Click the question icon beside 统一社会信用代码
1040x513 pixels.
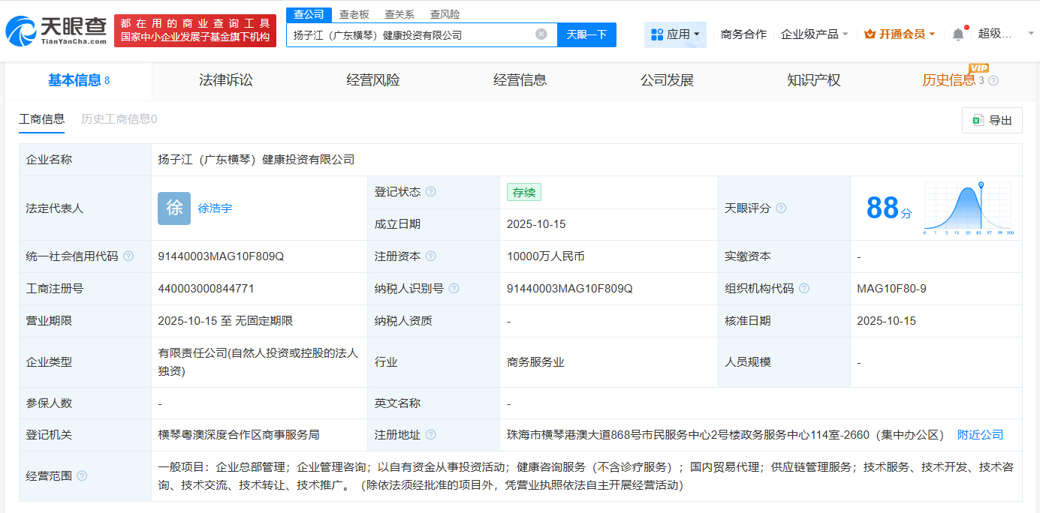pos(131,256)
